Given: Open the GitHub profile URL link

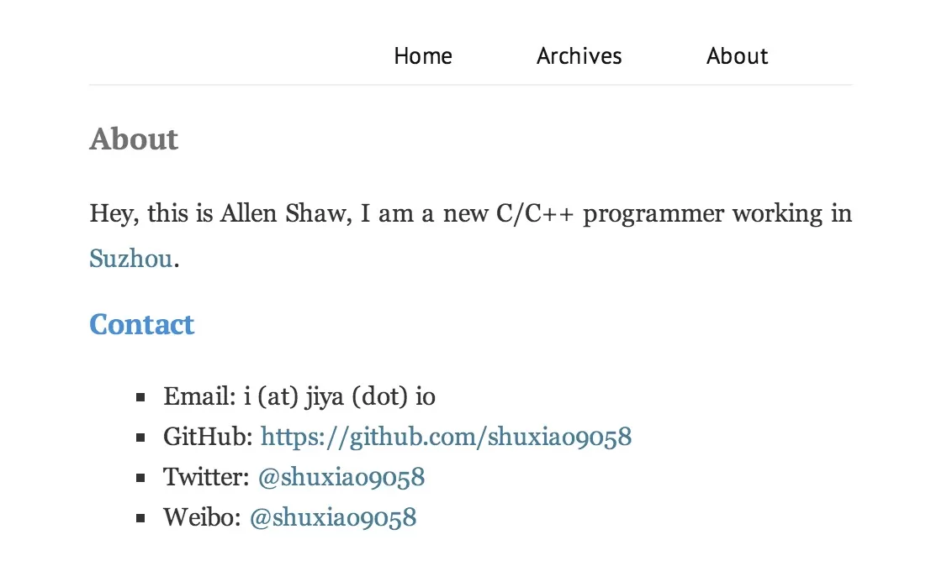Looking at the screenshot, I should [x=446, y=437].
